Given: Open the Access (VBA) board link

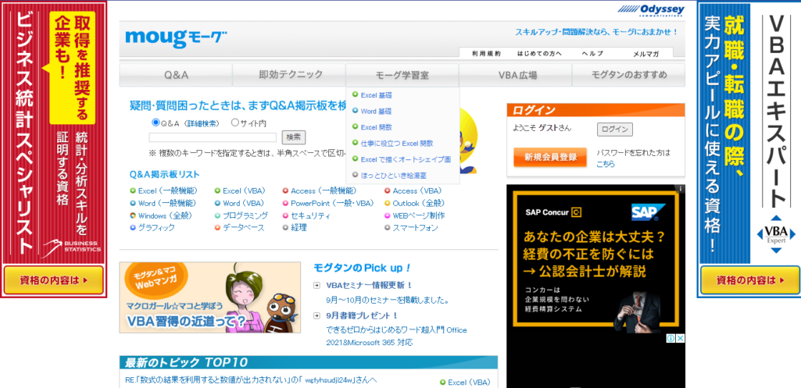Looking at the screenshot, I should click(x=417, y=191).
